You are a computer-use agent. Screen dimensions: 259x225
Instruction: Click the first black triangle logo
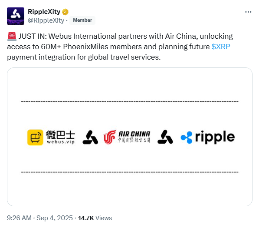click(90, 137)
